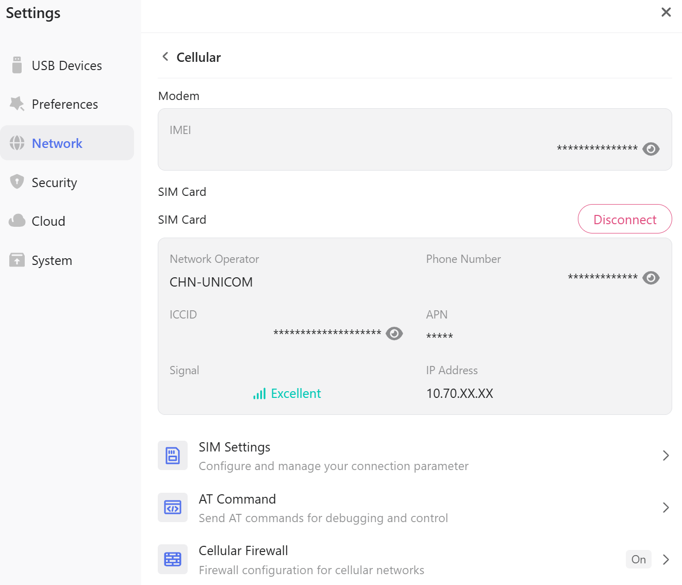Switch to Preferences settings
Viewport: 682px width, 585px height.
[67, 104]
